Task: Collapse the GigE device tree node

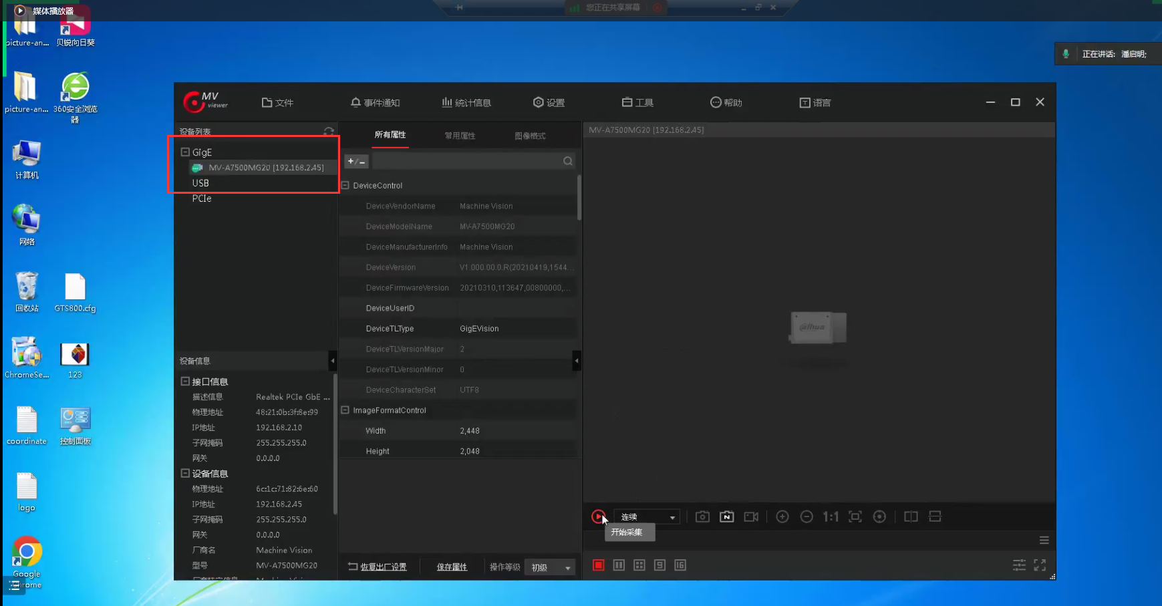Action: tap(185, 152)
